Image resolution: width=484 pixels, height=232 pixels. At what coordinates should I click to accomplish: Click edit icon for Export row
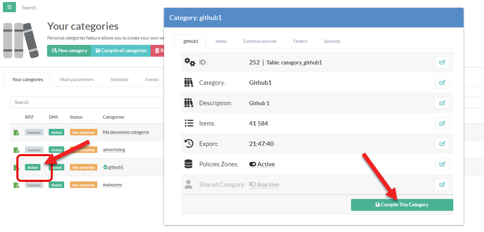442,144
